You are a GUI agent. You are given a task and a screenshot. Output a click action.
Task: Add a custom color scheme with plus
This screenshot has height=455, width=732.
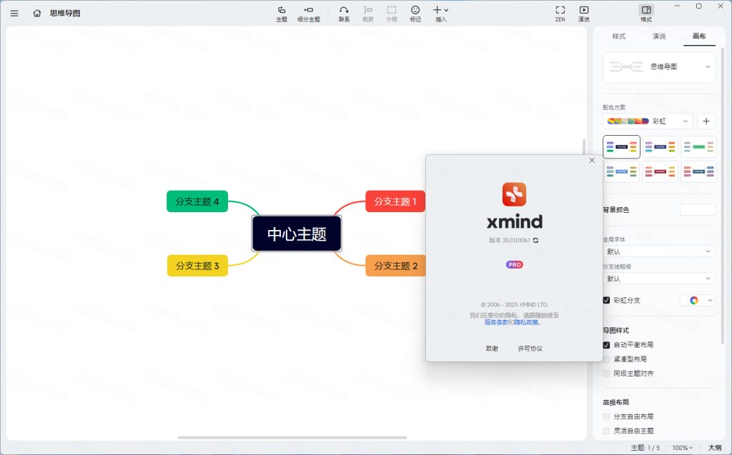point(706,121)
